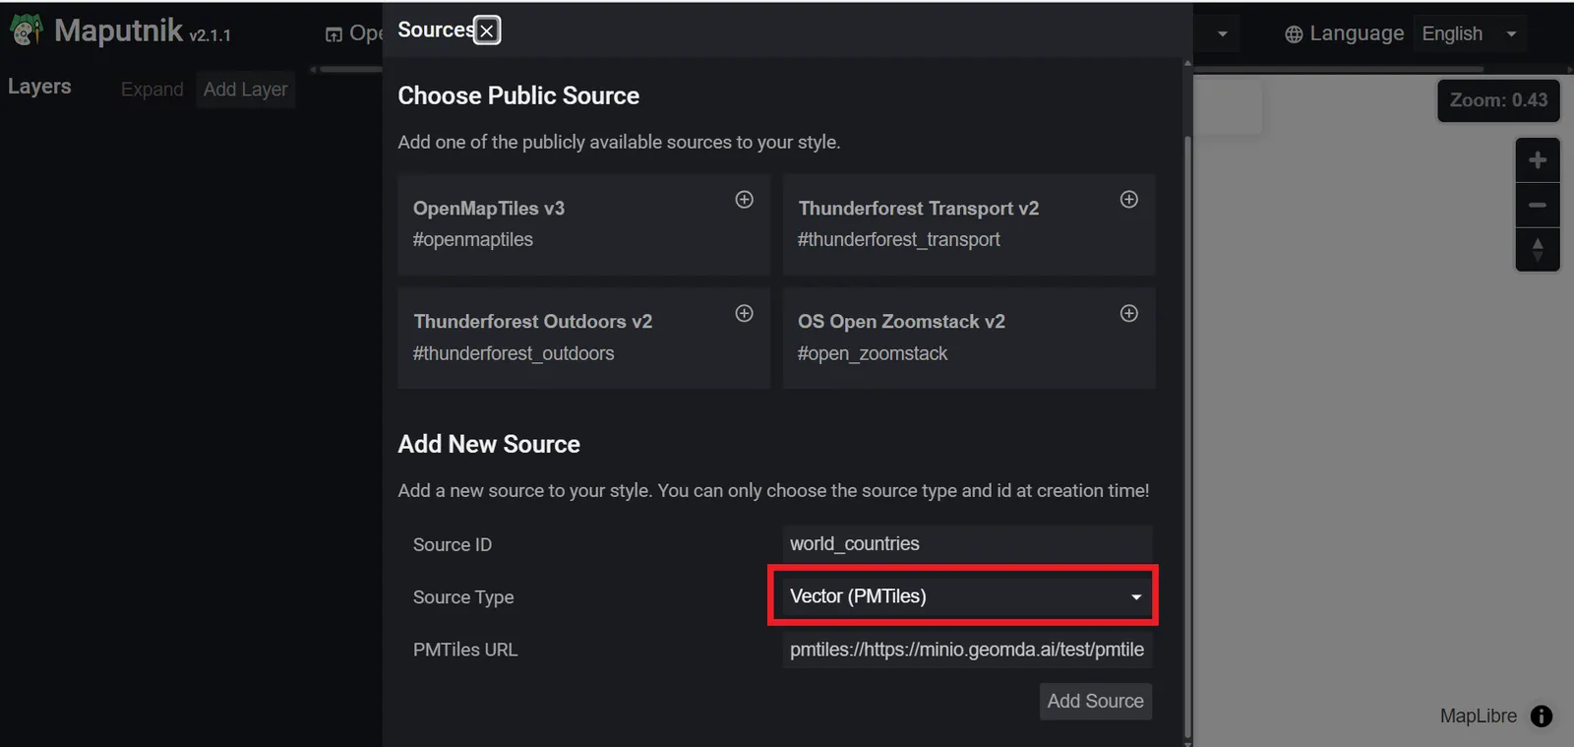
Task: Edit the Source ID input field
Action: pyautogui.click(x=967, y=544)
